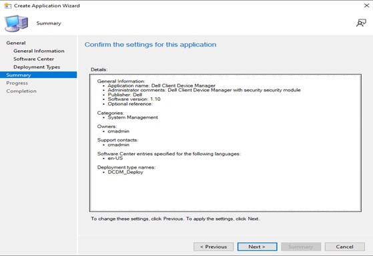Select the highlighted Summary step

(38, 75)
